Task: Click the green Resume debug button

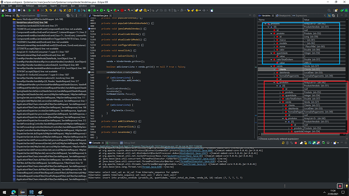Action: pos(30,11)
